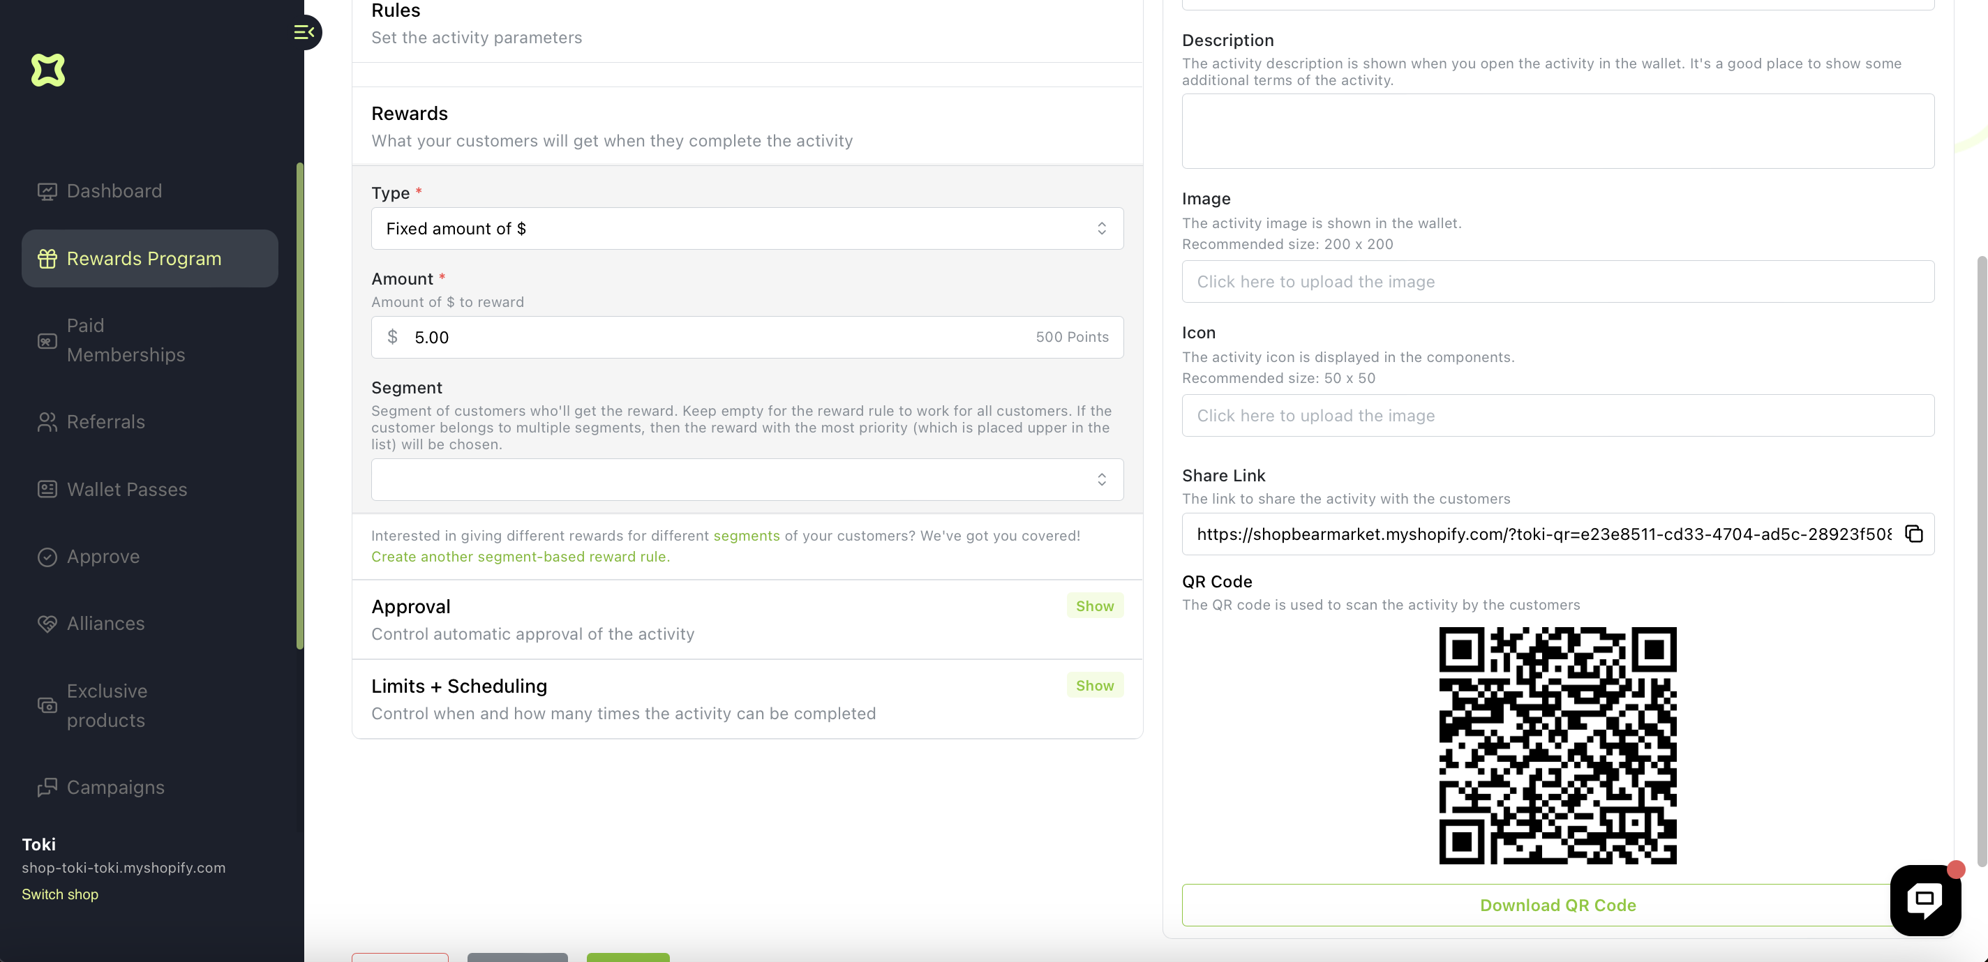
Task: Open Paid Memberships in the sidebar
Action: [x=125, y=340]
